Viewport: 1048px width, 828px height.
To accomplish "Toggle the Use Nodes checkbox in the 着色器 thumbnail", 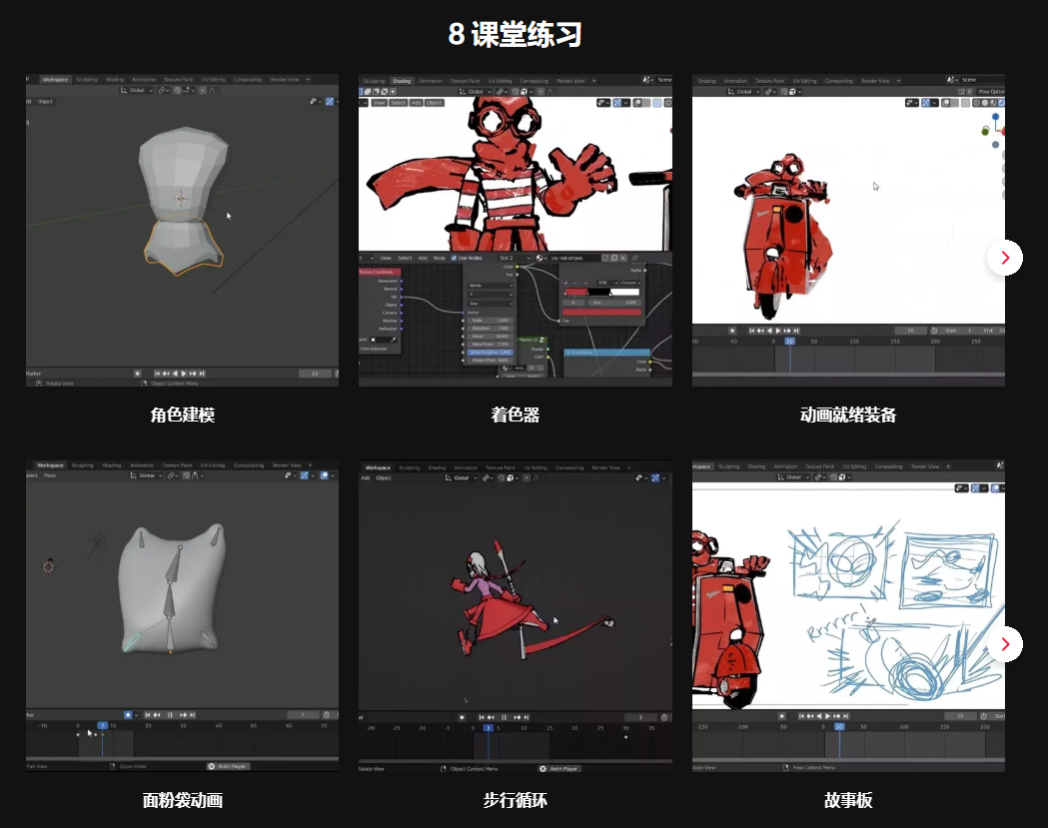I will tap(454, 258).
